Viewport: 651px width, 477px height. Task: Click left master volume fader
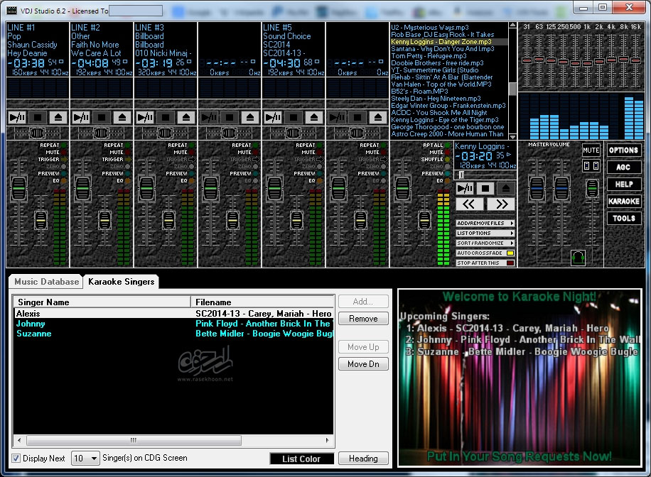pyautogui.click(x=537, y=189)
